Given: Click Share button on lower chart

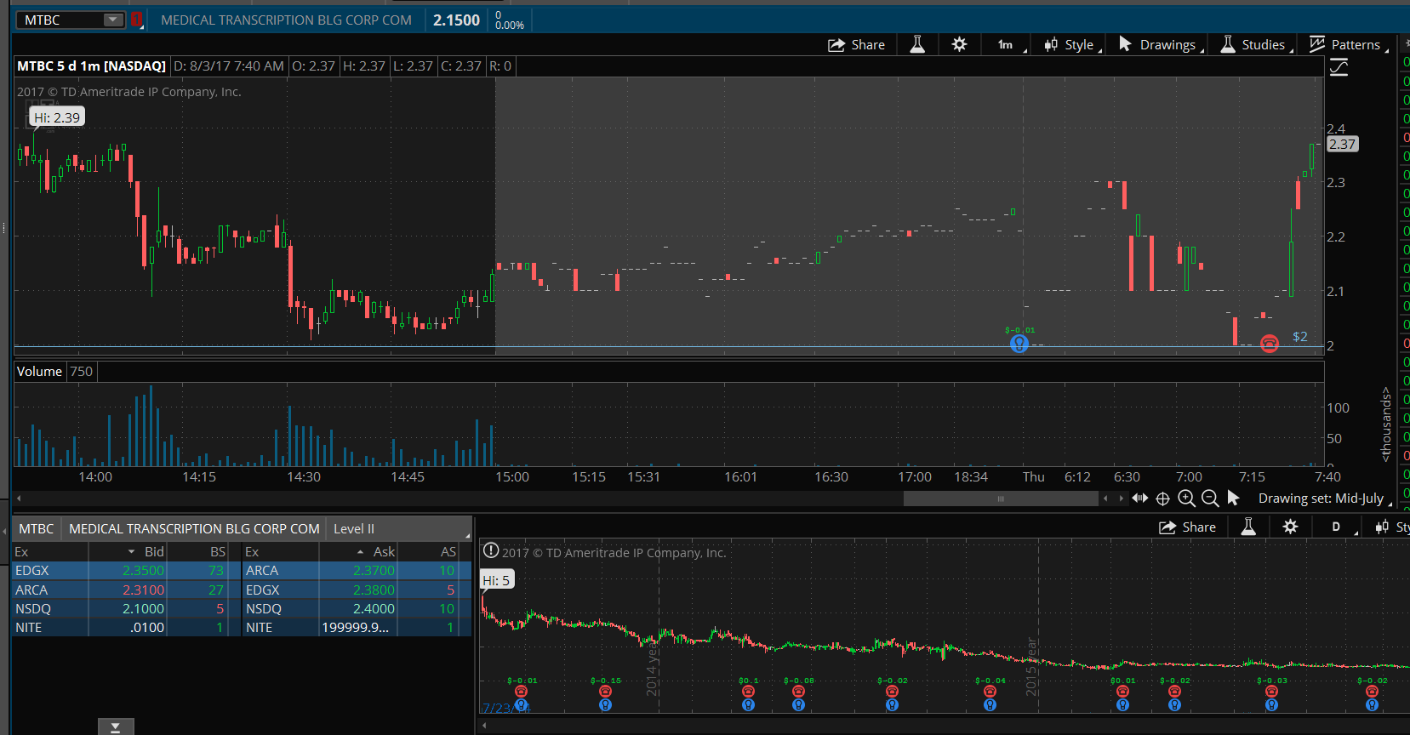Looking at the screenshot, I should 1188,527.
